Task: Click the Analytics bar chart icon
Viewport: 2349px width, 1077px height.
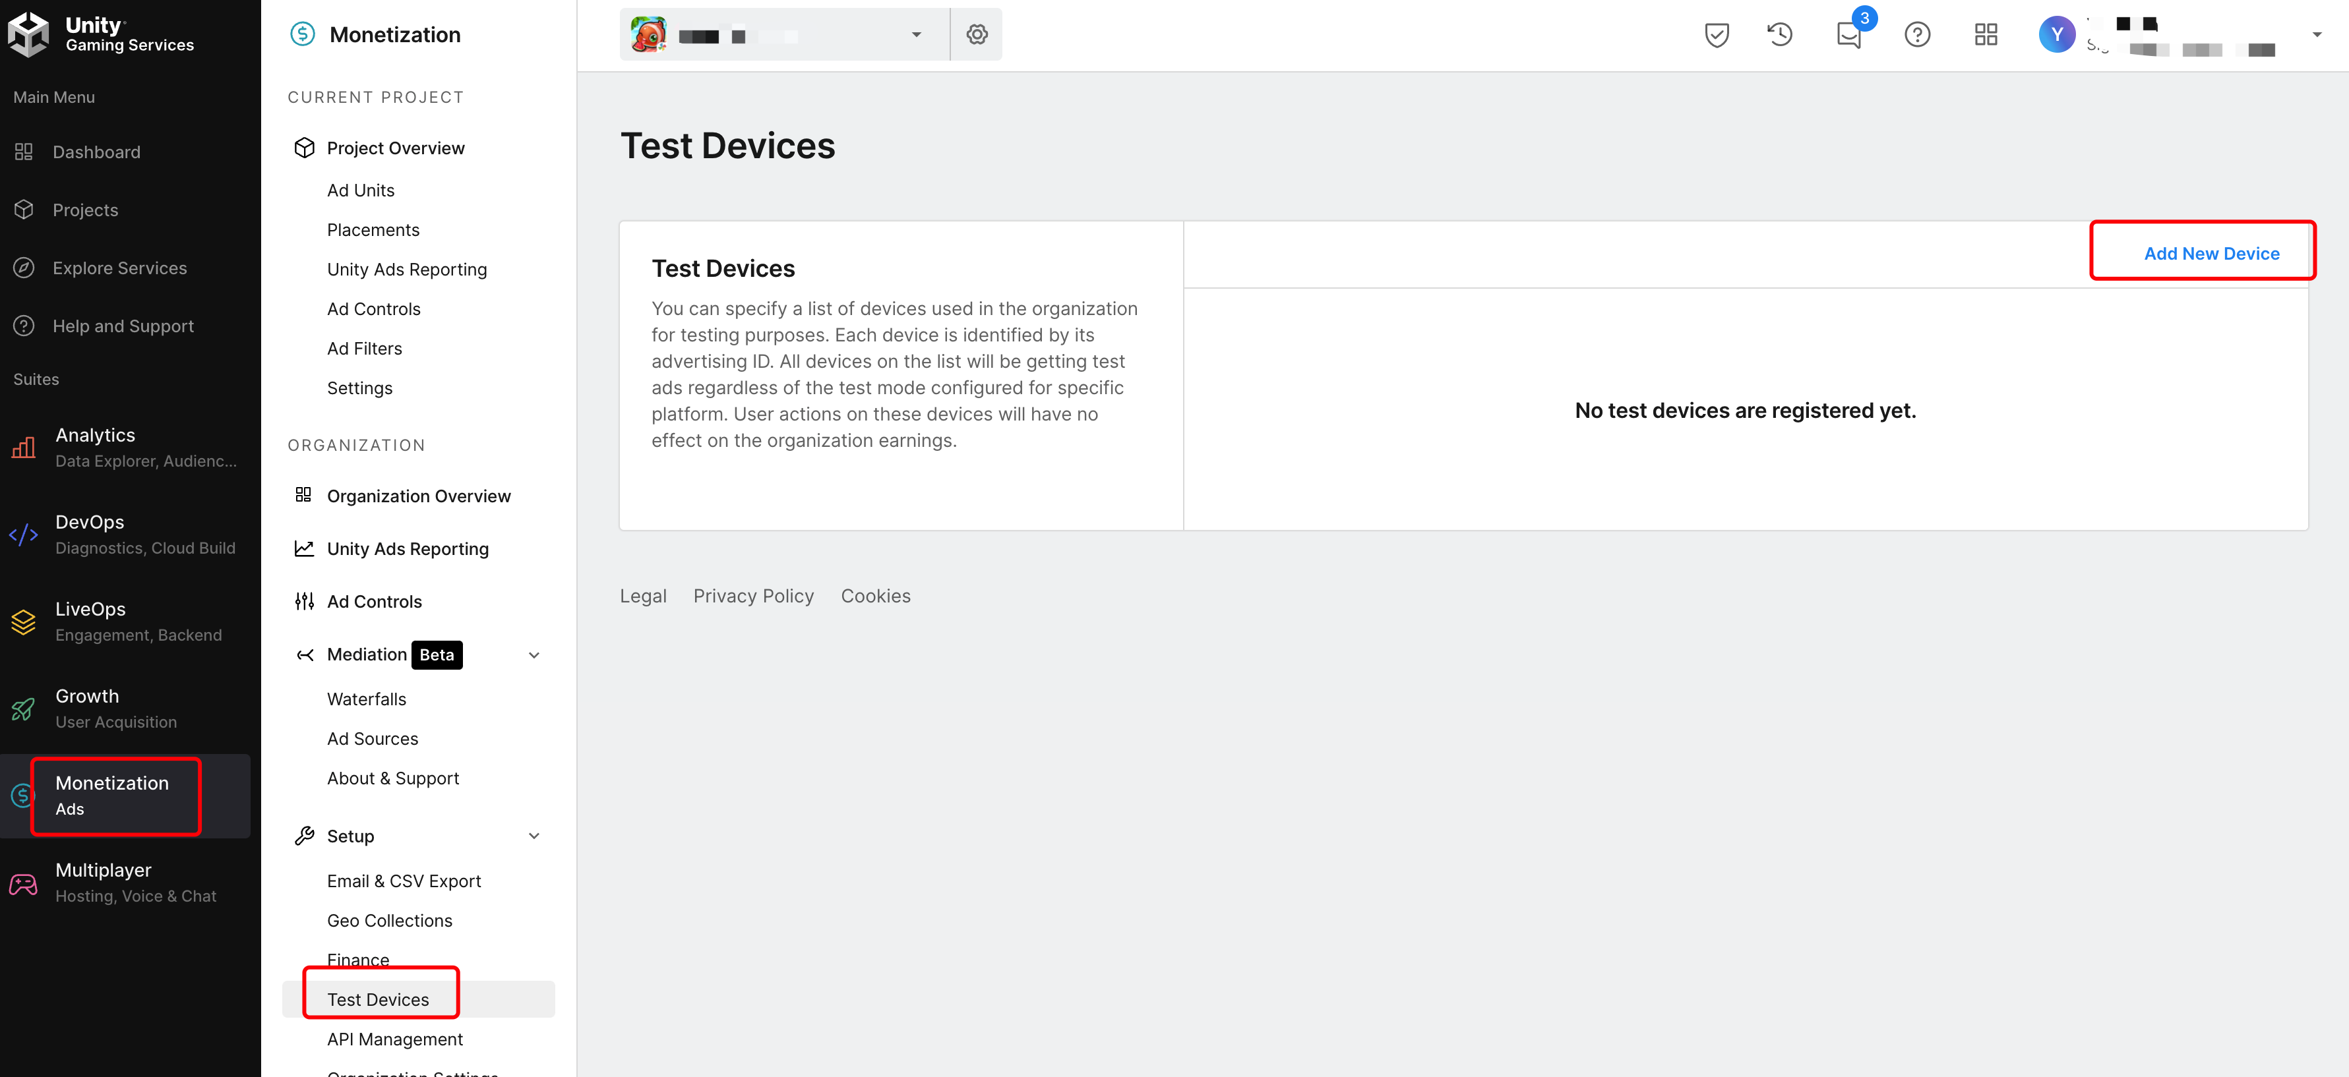Action: coord(24,448)
